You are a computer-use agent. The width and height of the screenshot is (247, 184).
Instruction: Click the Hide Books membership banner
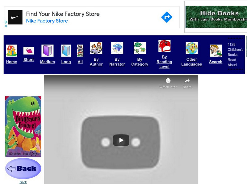216,17
